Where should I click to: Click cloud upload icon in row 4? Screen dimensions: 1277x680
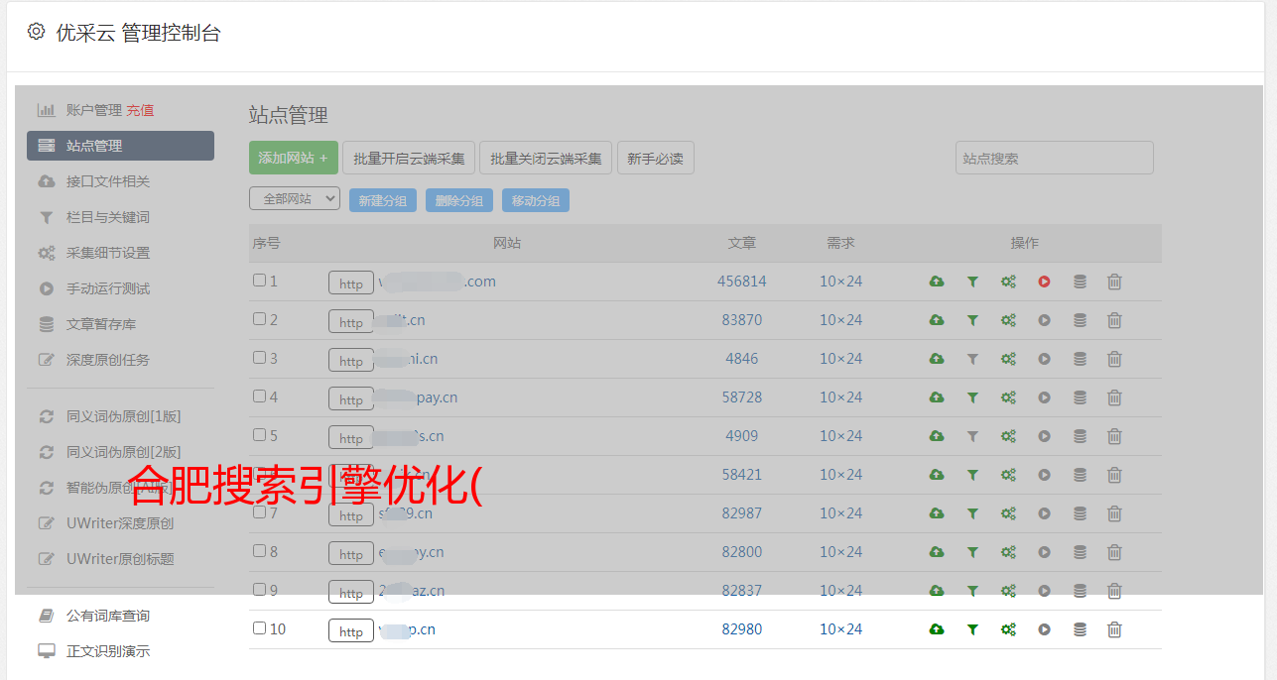coord(937,397)
